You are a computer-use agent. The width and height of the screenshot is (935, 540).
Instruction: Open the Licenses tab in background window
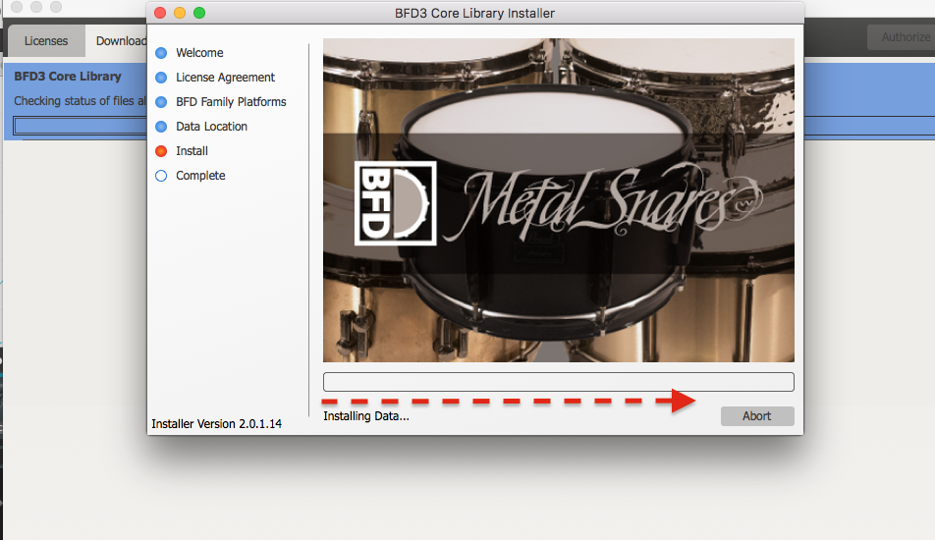[46, 41]
